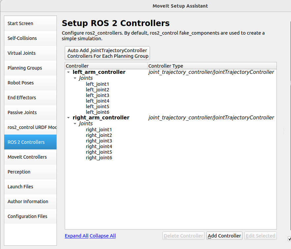Select right_joint2 in the tree
Screen dimensions: 291x249
click(99, 135)
